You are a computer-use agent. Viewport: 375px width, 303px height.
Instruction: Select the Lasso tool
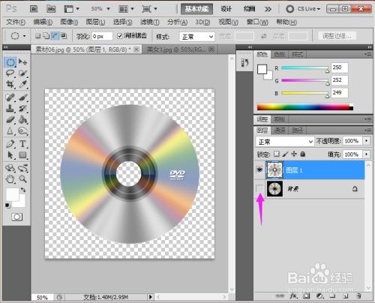click(10, 73)
